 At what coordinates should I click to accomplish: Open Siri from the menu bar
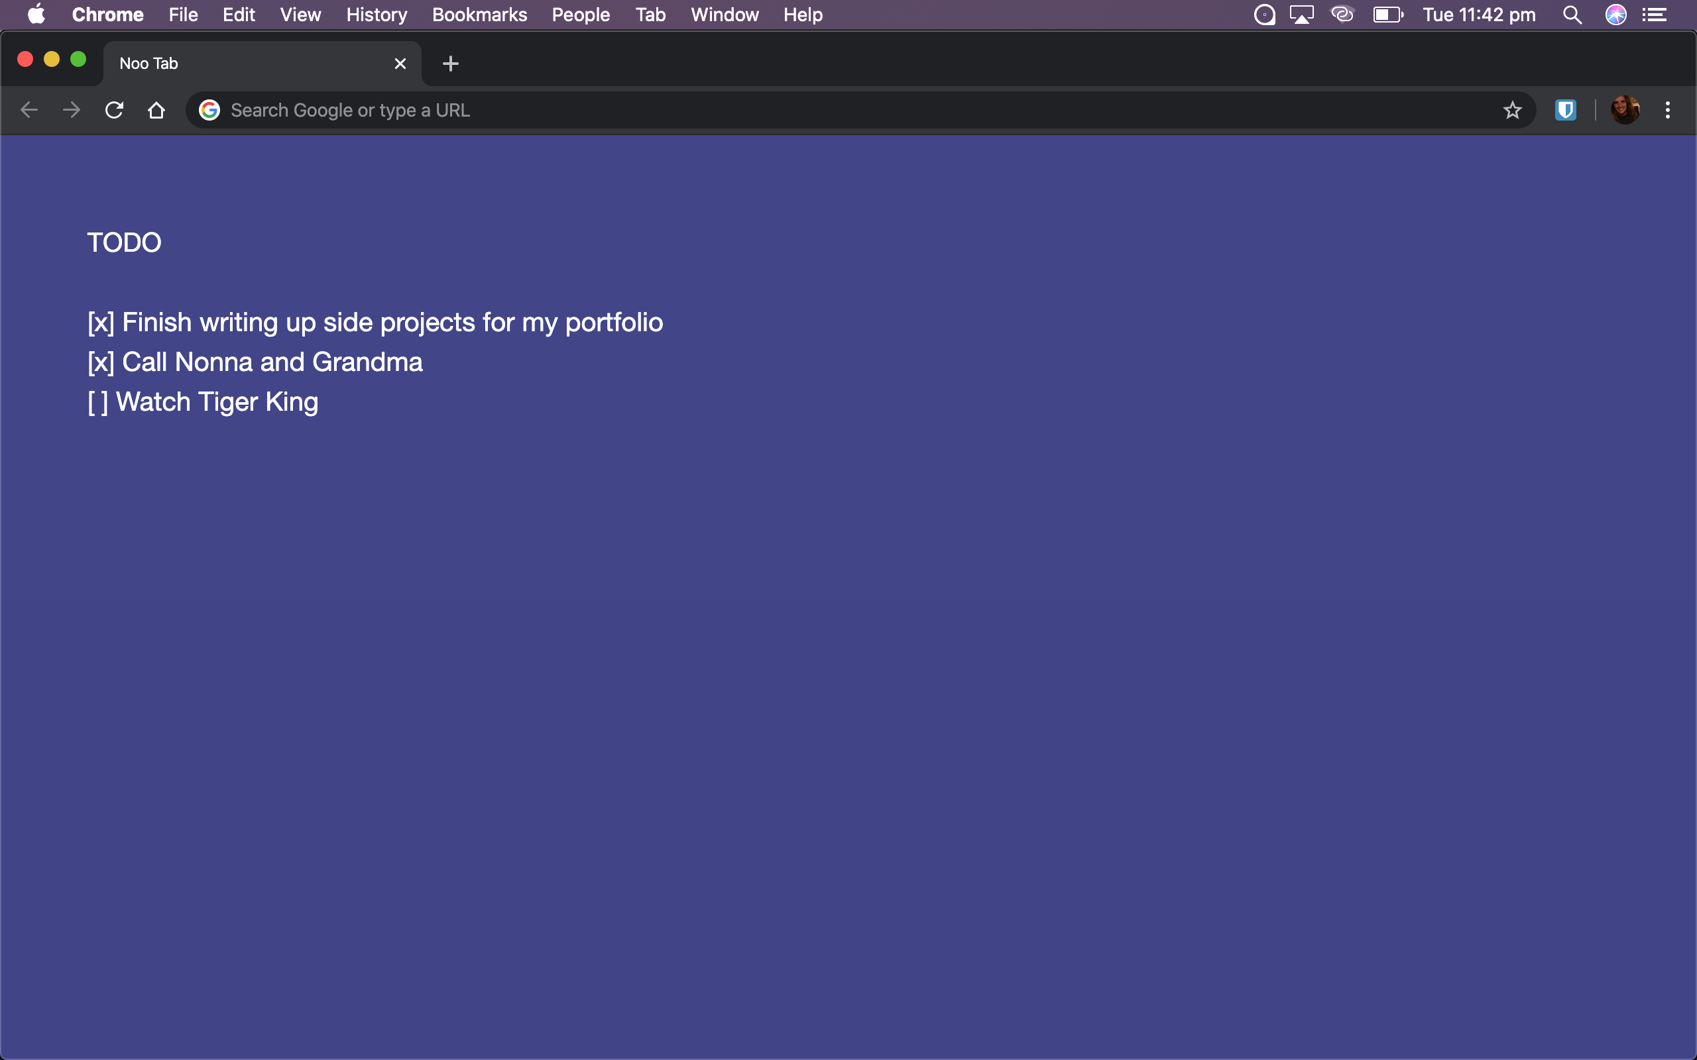[x=1615, y=15]
